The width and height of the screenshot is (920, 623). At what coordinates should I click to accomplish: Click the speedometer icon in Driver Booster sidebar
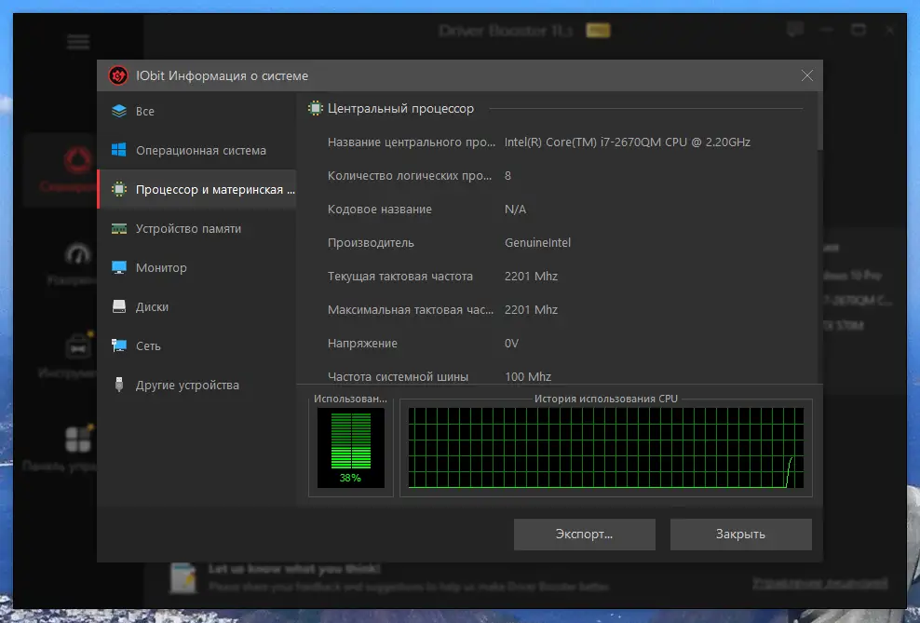point(78,254)
